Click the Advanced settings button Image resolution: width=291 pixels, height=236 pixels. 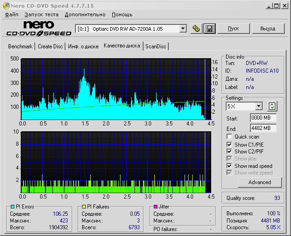(x=259, y=182)
